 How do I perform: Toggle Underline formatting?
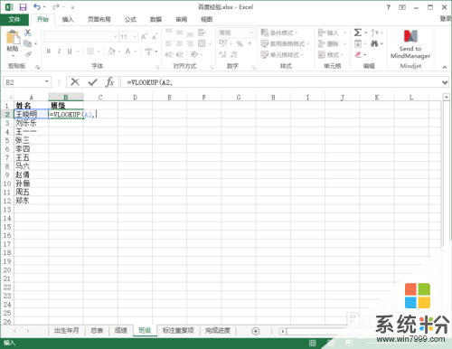tap(70, 52)
